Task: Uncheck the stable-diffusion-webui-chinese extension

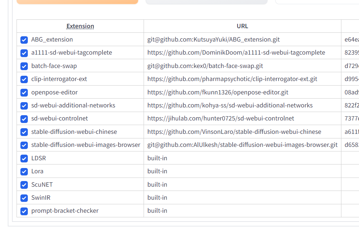Action: [24, 132]
